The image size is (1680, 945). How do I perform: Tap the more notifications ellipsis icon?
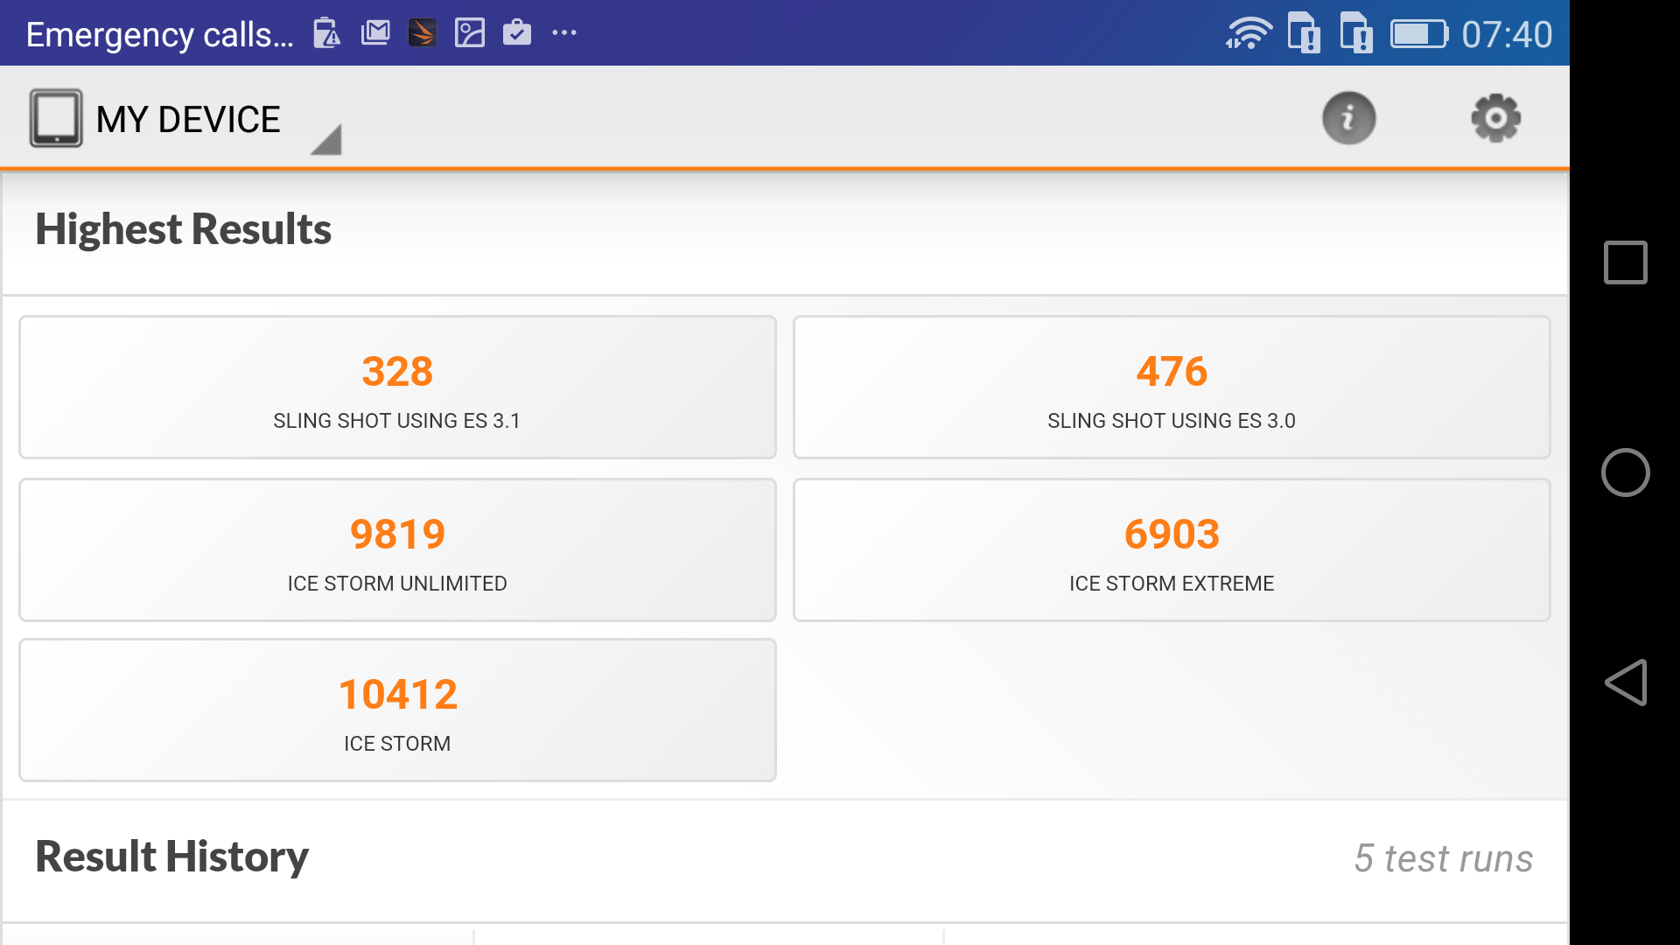(x=564, y=33)
